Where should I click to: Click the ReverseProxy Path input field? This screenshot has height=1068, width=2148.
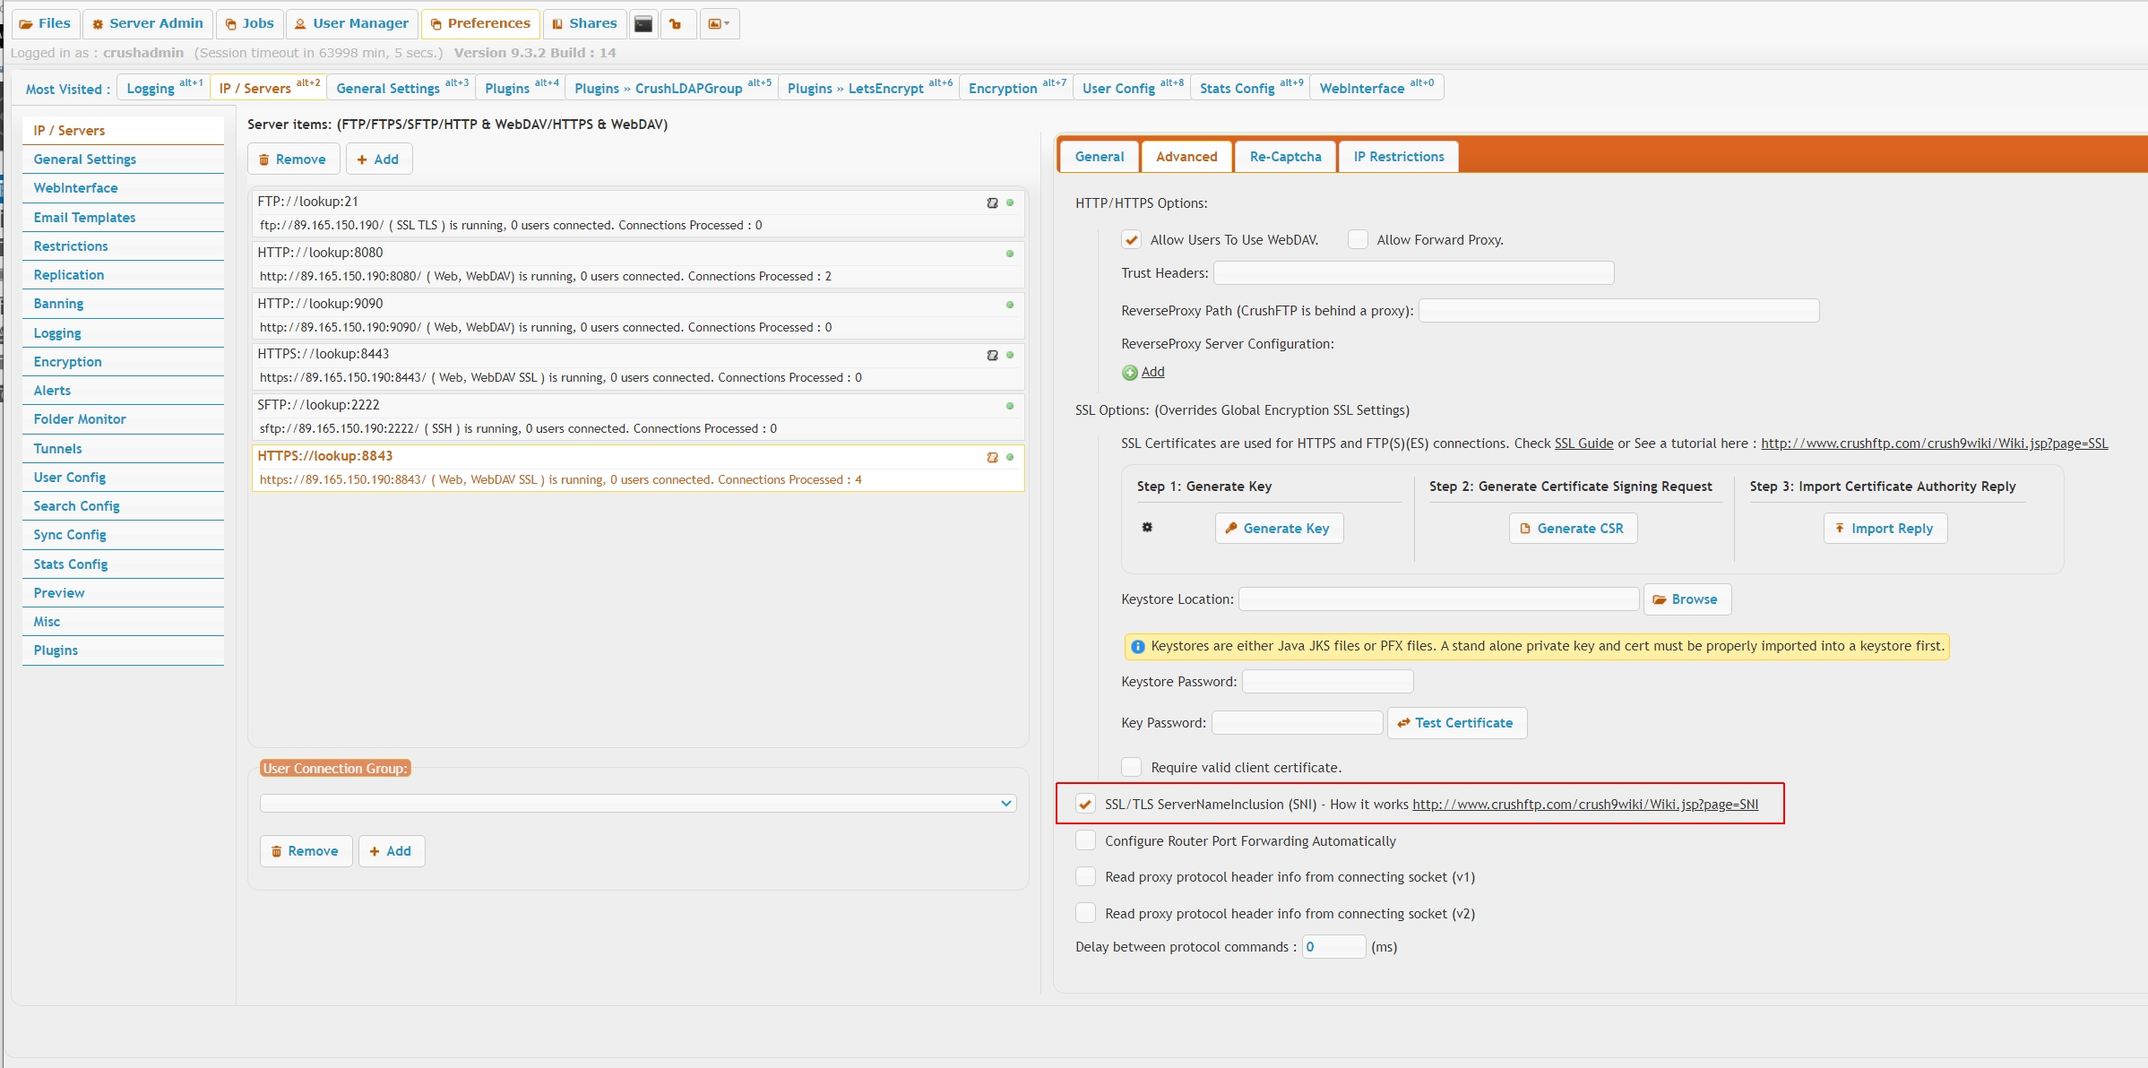pyautogui.click(x=1618, y=311)
